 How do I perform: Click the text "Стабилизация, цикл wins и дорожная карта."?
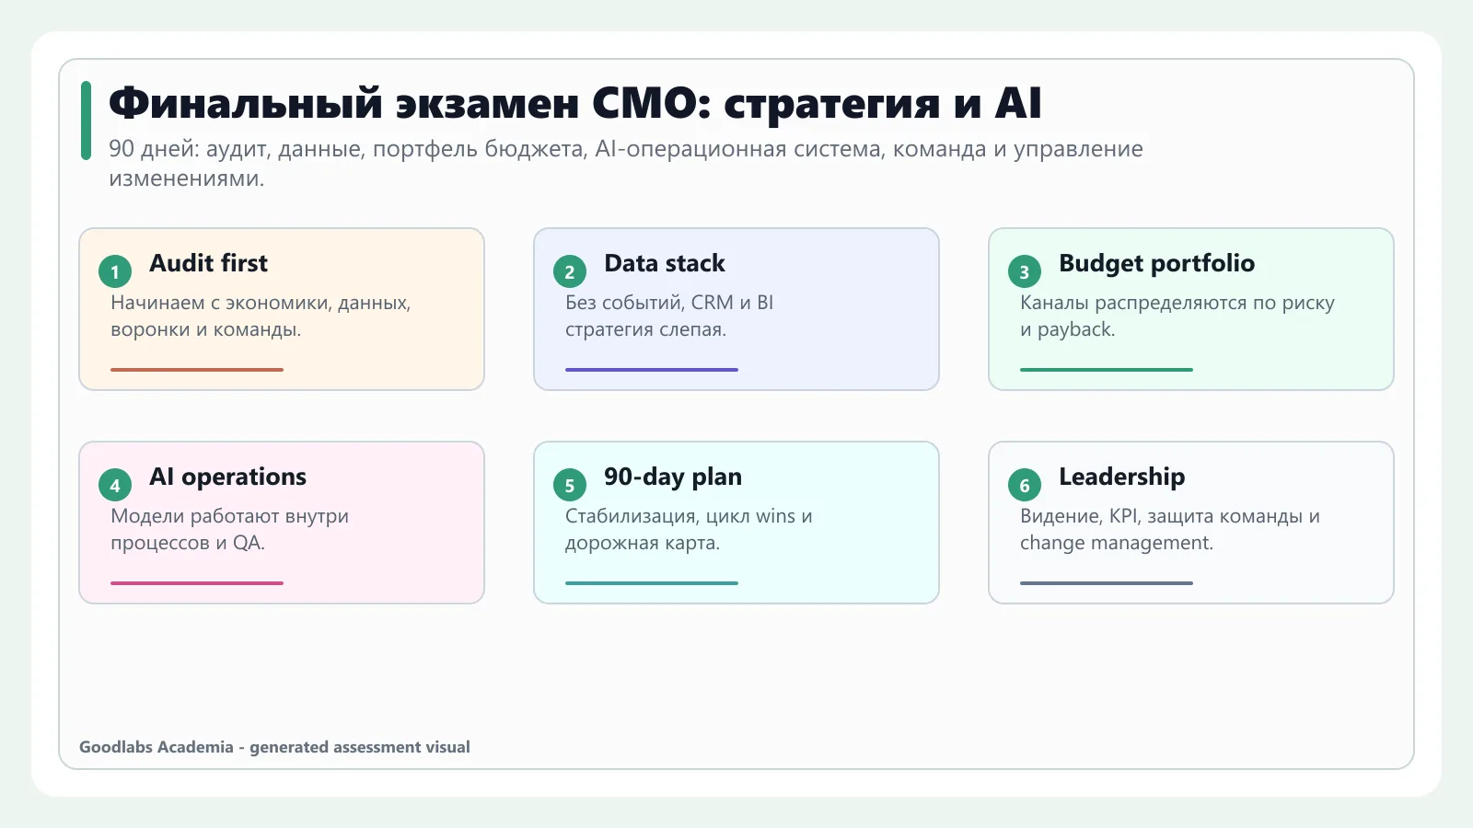(689, 529)
